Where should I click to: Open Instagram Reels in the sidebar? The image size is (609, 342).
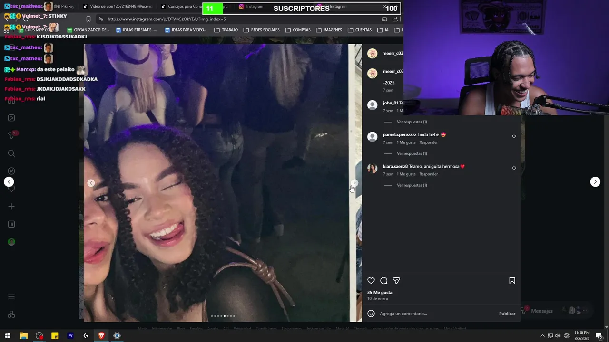click(11, 118)
